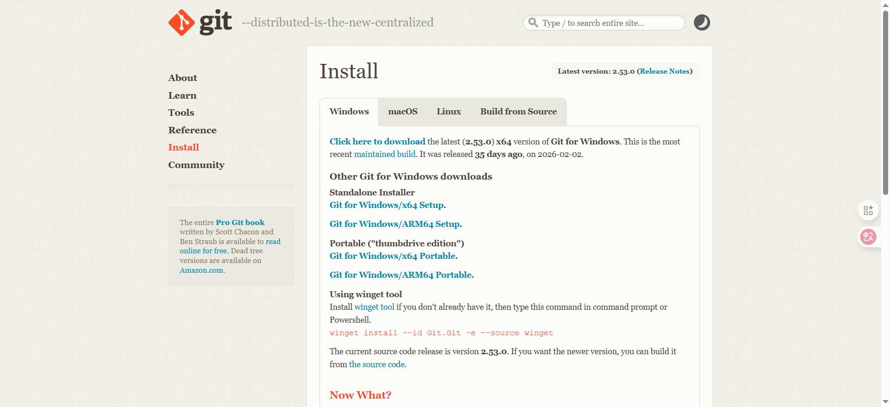Click the 'Now What?' heading
This screenshot has height=407, width=890.
click(360, 395)
